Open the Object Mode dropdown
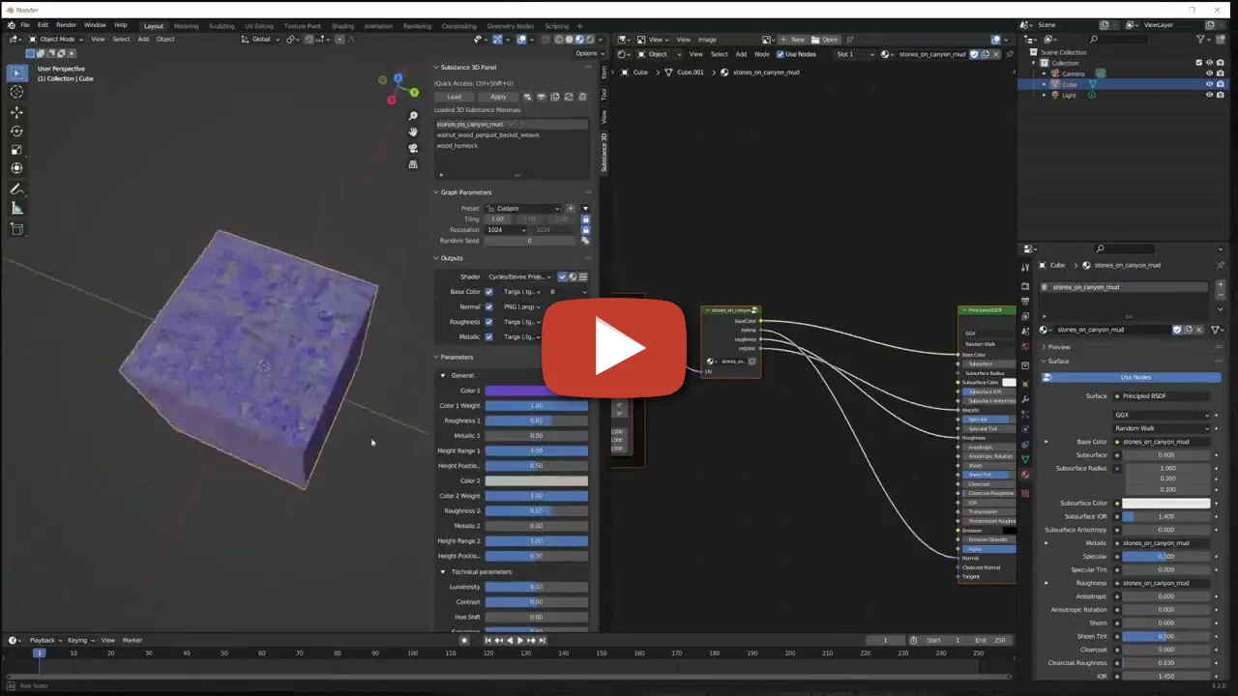 tap(56, 40)
